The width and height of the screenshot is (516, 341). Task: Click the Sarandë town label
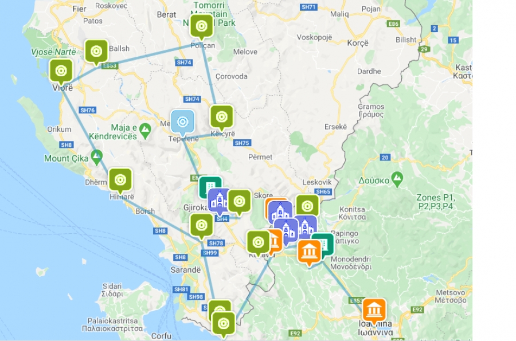tap(186, 270)
